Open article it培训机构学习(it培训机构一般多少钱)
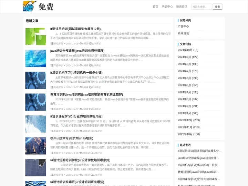This screenshot has height=186, width=248. click(x=76, y=73)
